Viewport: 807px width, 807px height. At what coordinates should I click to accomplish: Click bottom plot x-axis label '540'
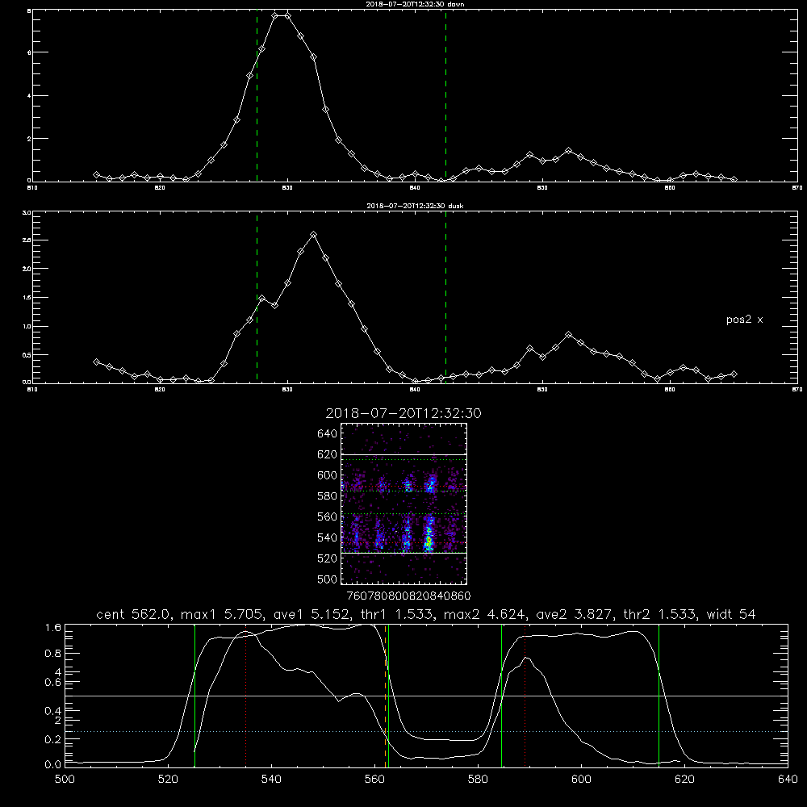click(271, 780)
